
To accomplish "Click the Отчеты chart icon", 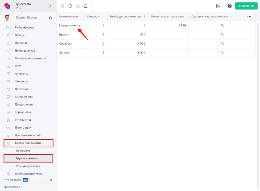I will pyautogui.click(x=8, y=35).
